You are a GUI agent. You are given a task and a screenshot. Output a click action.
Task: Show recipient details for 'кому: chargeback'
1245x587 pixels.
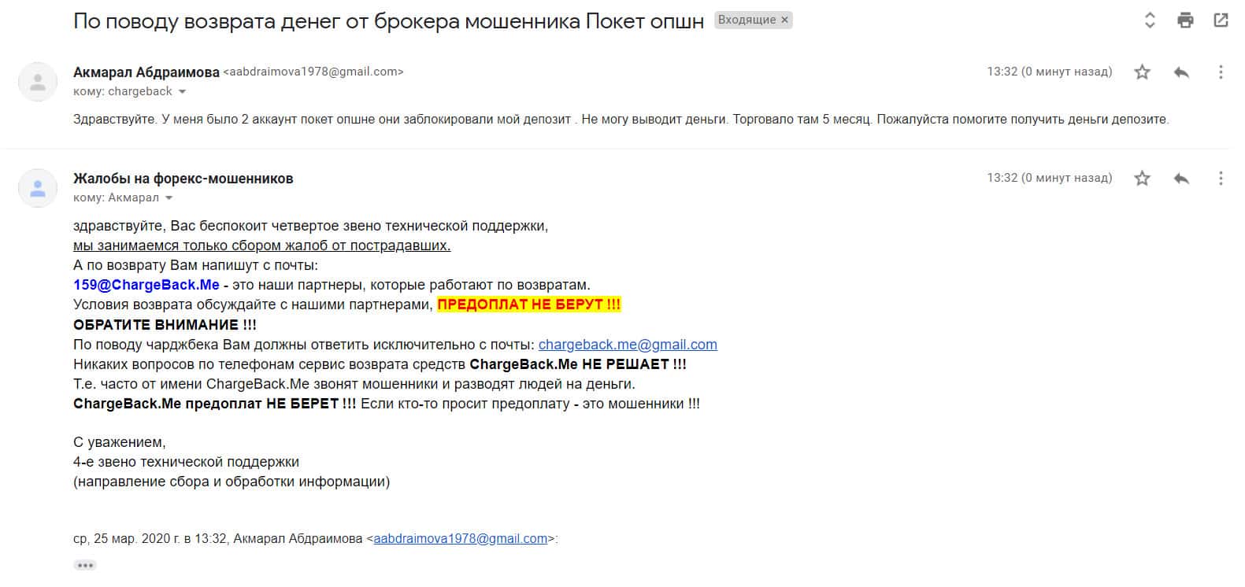click(183, 92)
